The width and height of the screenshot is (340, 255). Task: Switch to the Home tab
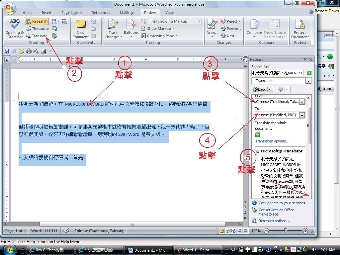28,13
